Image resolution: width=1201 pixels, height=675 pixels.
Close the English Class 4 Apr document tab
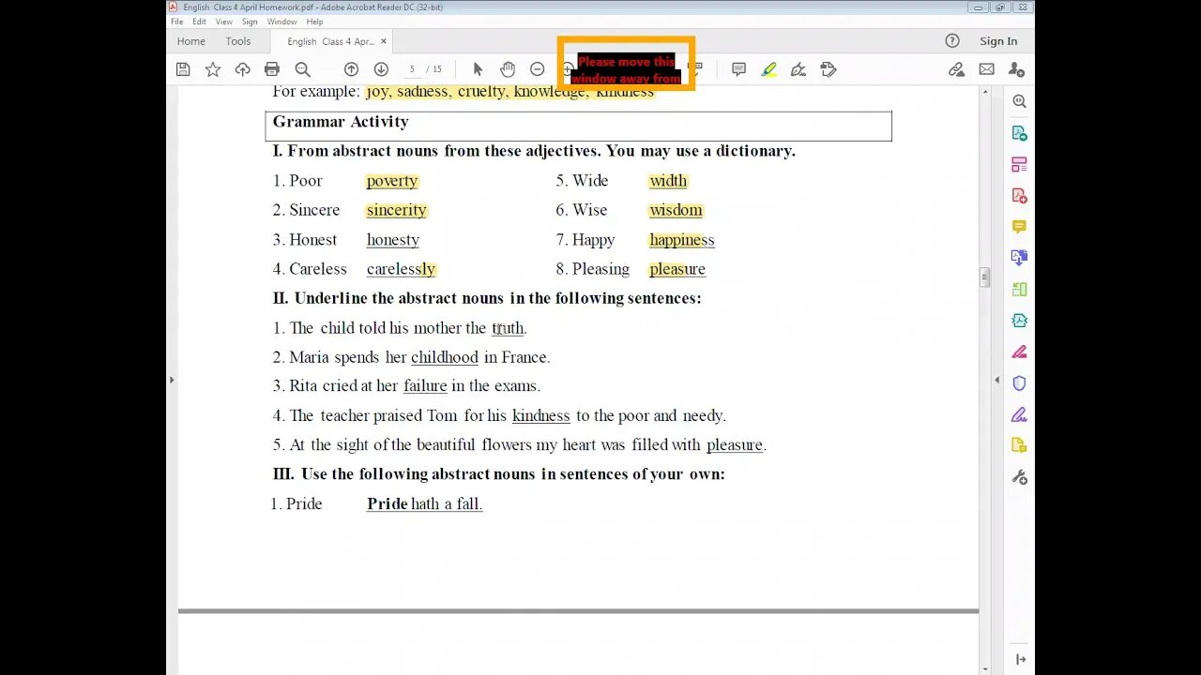point(384,41)
